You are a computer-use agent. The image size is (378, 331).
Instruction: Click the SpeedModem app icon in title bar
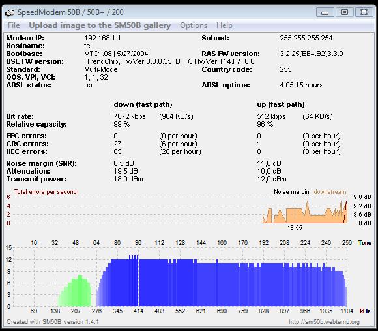(x=10, y=12)
